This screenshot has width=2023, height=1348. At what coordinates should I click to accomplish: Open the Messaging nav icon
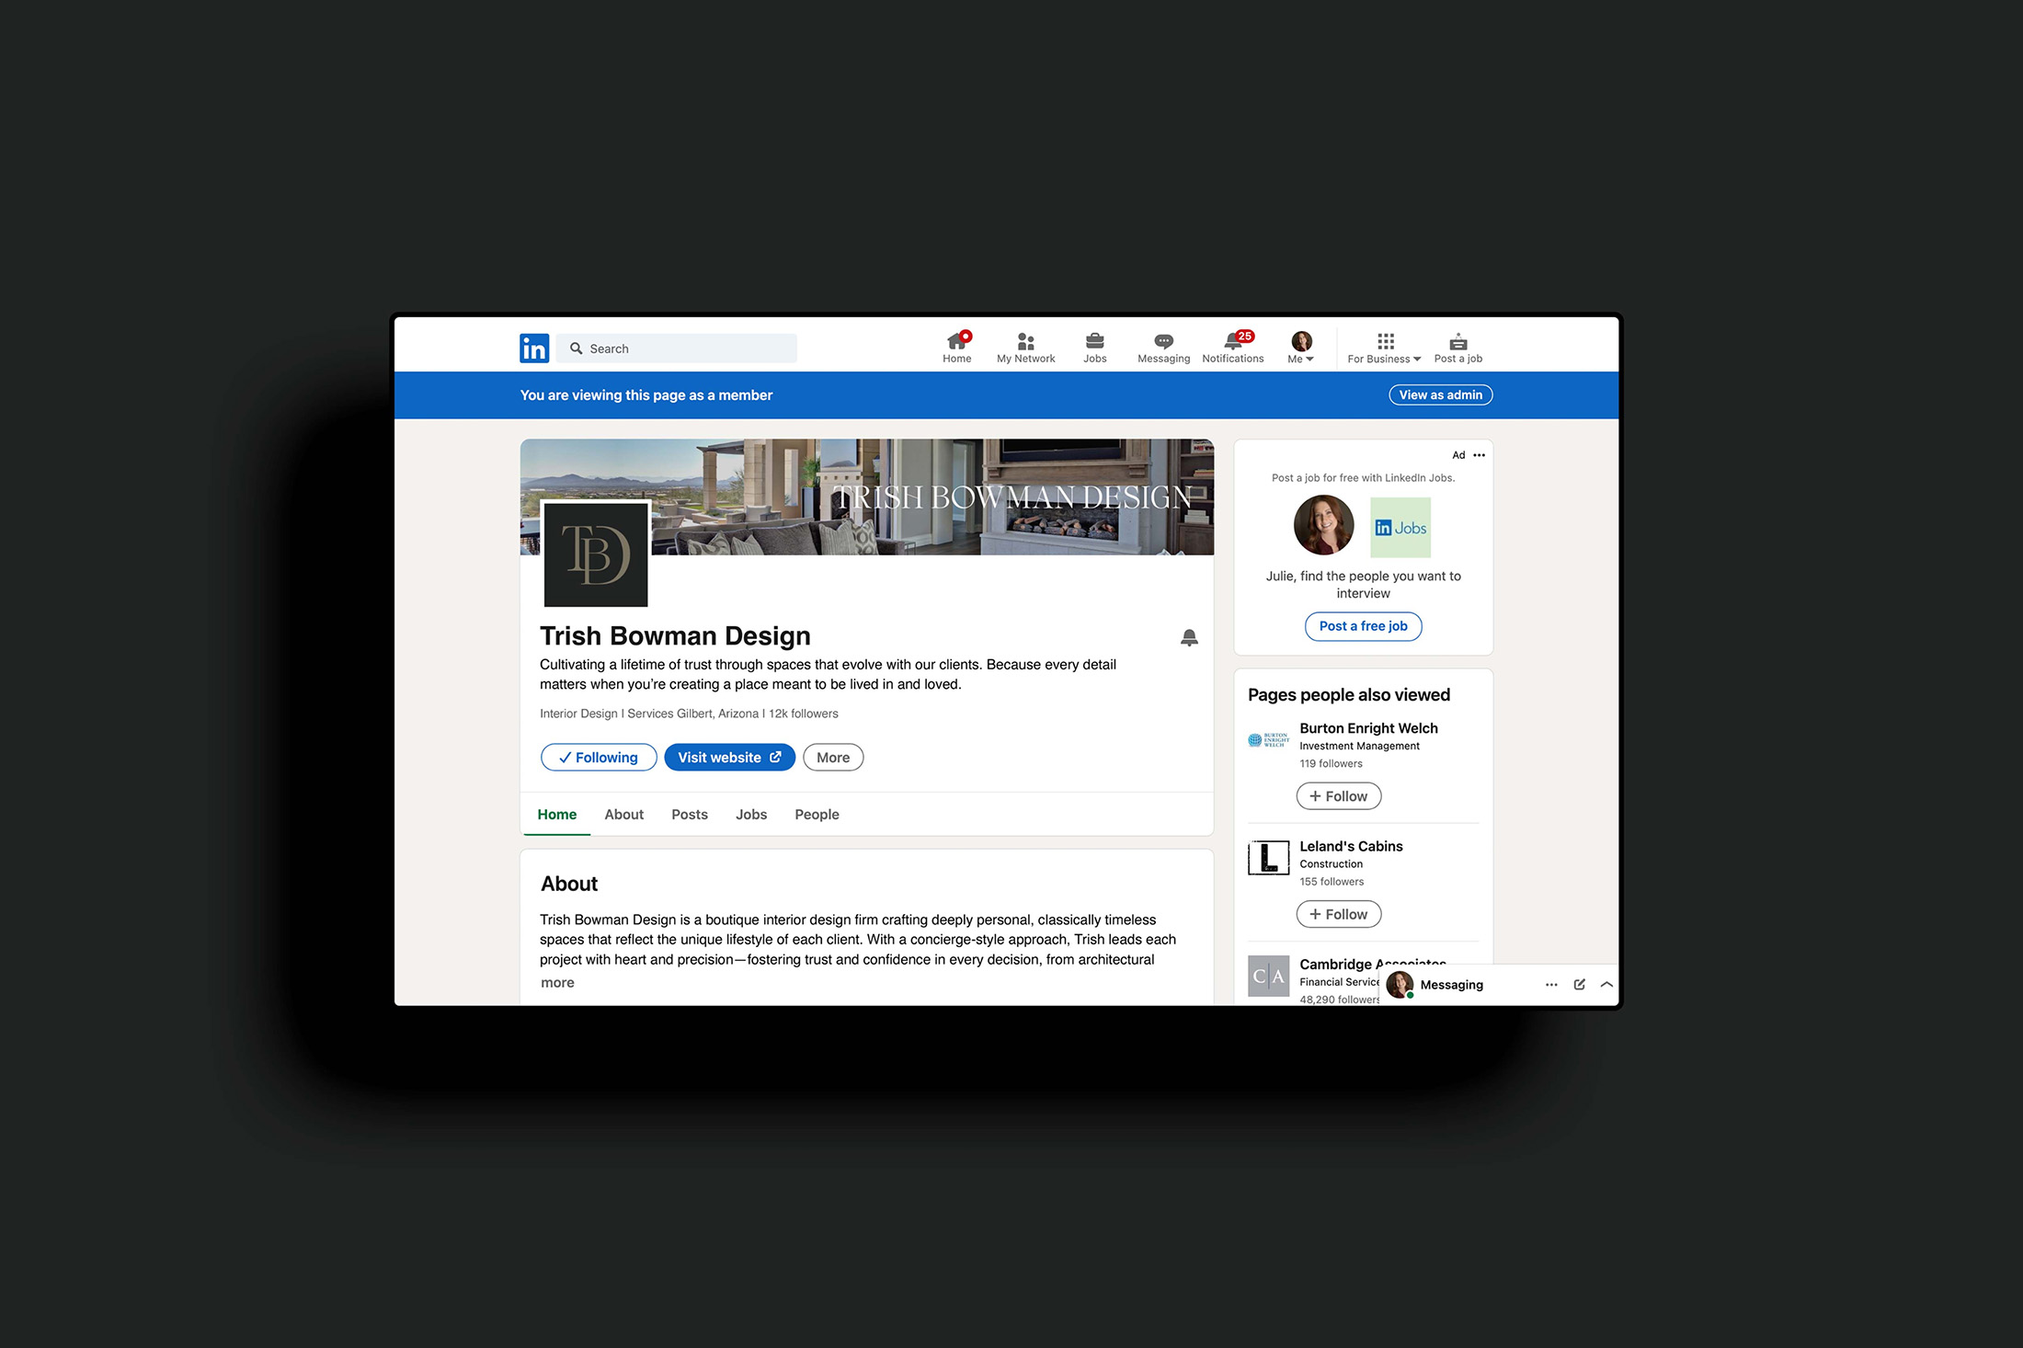(x=1163, y=348)
